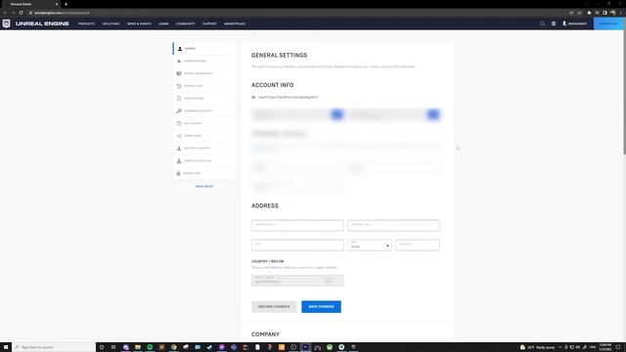Click the Unreal Engine wordmark in the header
Viewport: 626px width, 352px height.
(x=42, y=23)
